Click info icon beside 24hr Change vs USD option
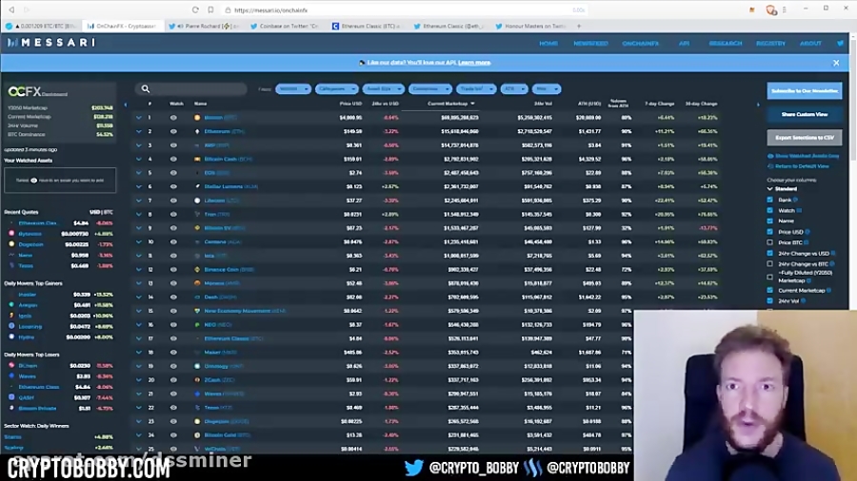This screenshot has height=481, width=857. point(833,253)
